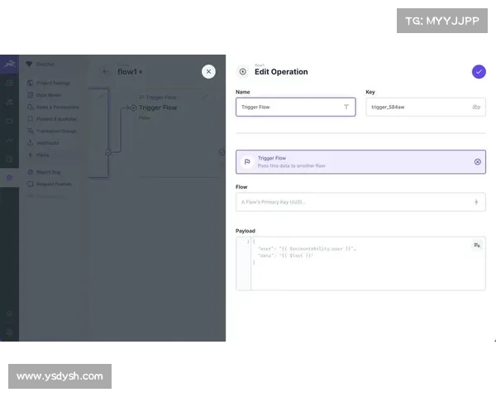Click the text icon in Name field
The width and height of the screenshot is (496, 397).
(x=346, y=107)
